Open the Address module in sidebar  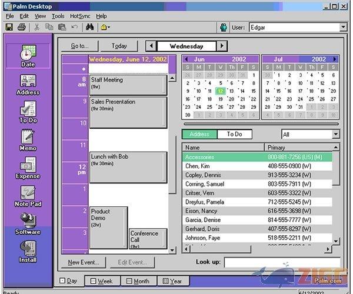pyautogui.click(x=28, y=85)
